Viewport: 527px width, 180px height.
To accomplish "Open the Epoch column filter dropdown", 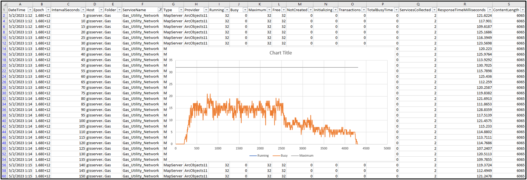I will point(48,10).
